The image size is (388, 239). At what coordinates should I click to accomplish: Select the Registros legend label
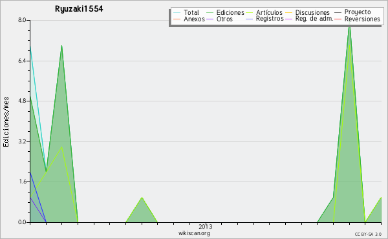(x=270, y=19)
